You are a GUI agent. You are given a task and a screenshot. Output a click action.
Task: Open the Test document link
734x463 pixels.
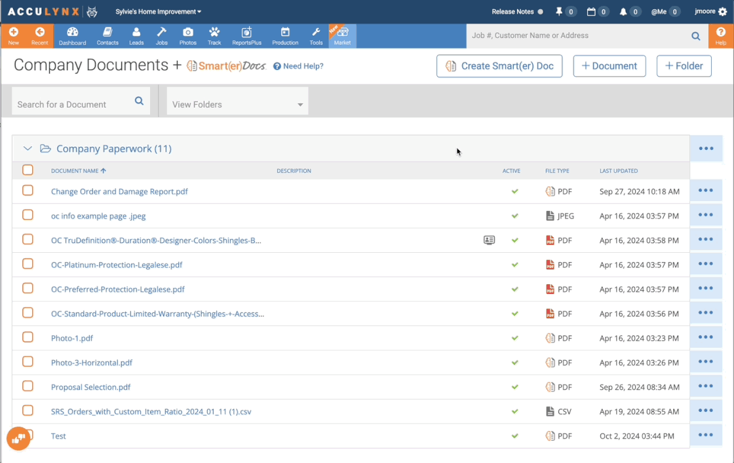[x=58, y=436]
